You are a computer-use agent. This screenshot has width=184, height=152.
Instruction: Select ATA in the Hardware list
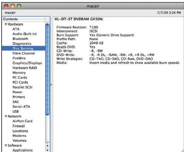click(x=16, y=29)
